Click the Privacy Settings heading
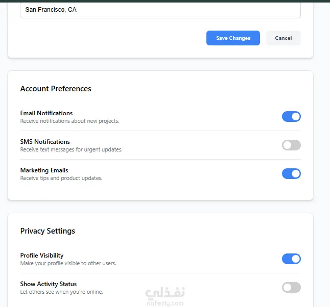Viewport: 330px width, 307px height. click(48, 231)
